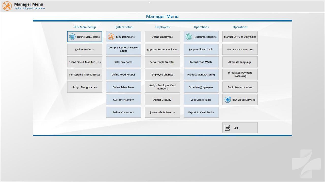This screenshot has width=325, height=182.
Task: Open Employee Charges
Action: pyautogui.click(x=162, y=75)
